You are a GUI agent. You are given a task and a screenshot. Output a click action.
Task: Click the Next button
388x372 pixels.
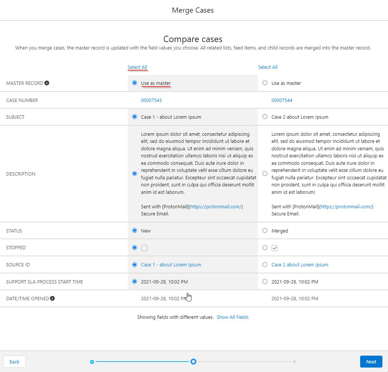[371, 362]
